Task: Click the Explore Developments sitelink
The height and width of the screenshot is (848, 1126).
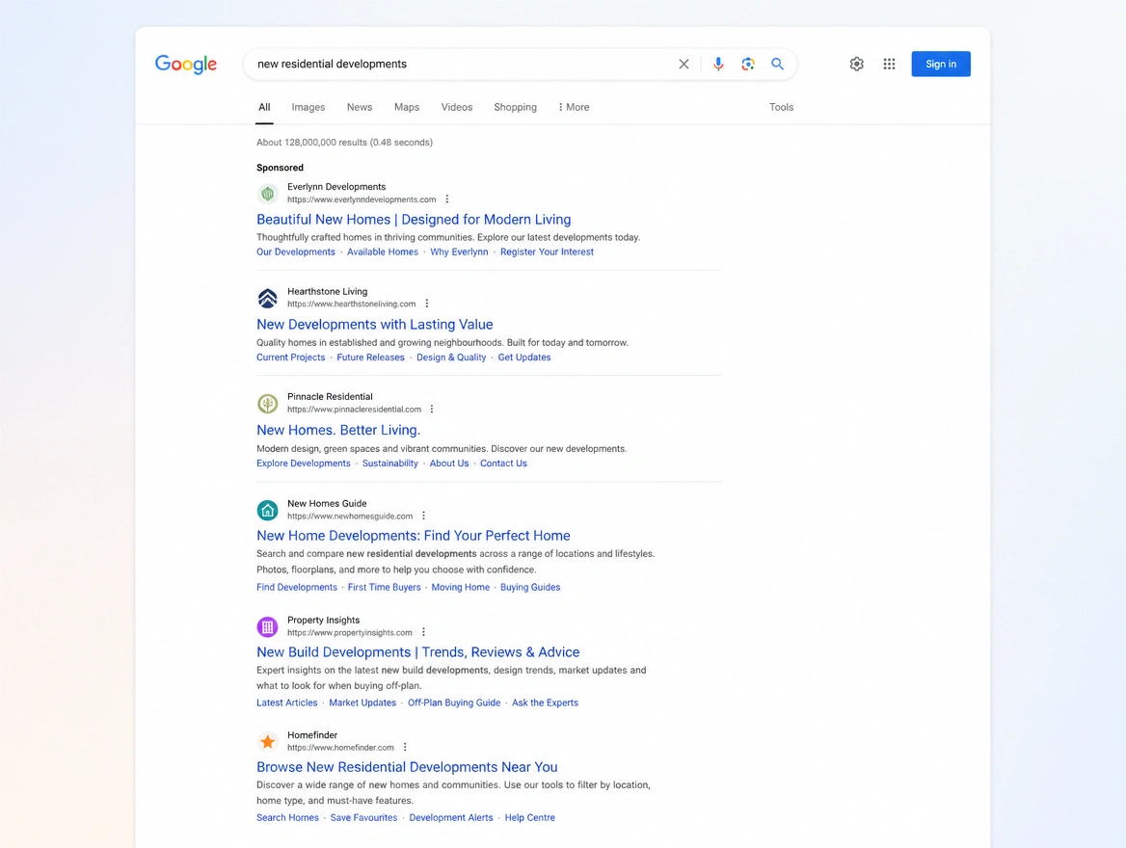Action: [x=304, y=464]
